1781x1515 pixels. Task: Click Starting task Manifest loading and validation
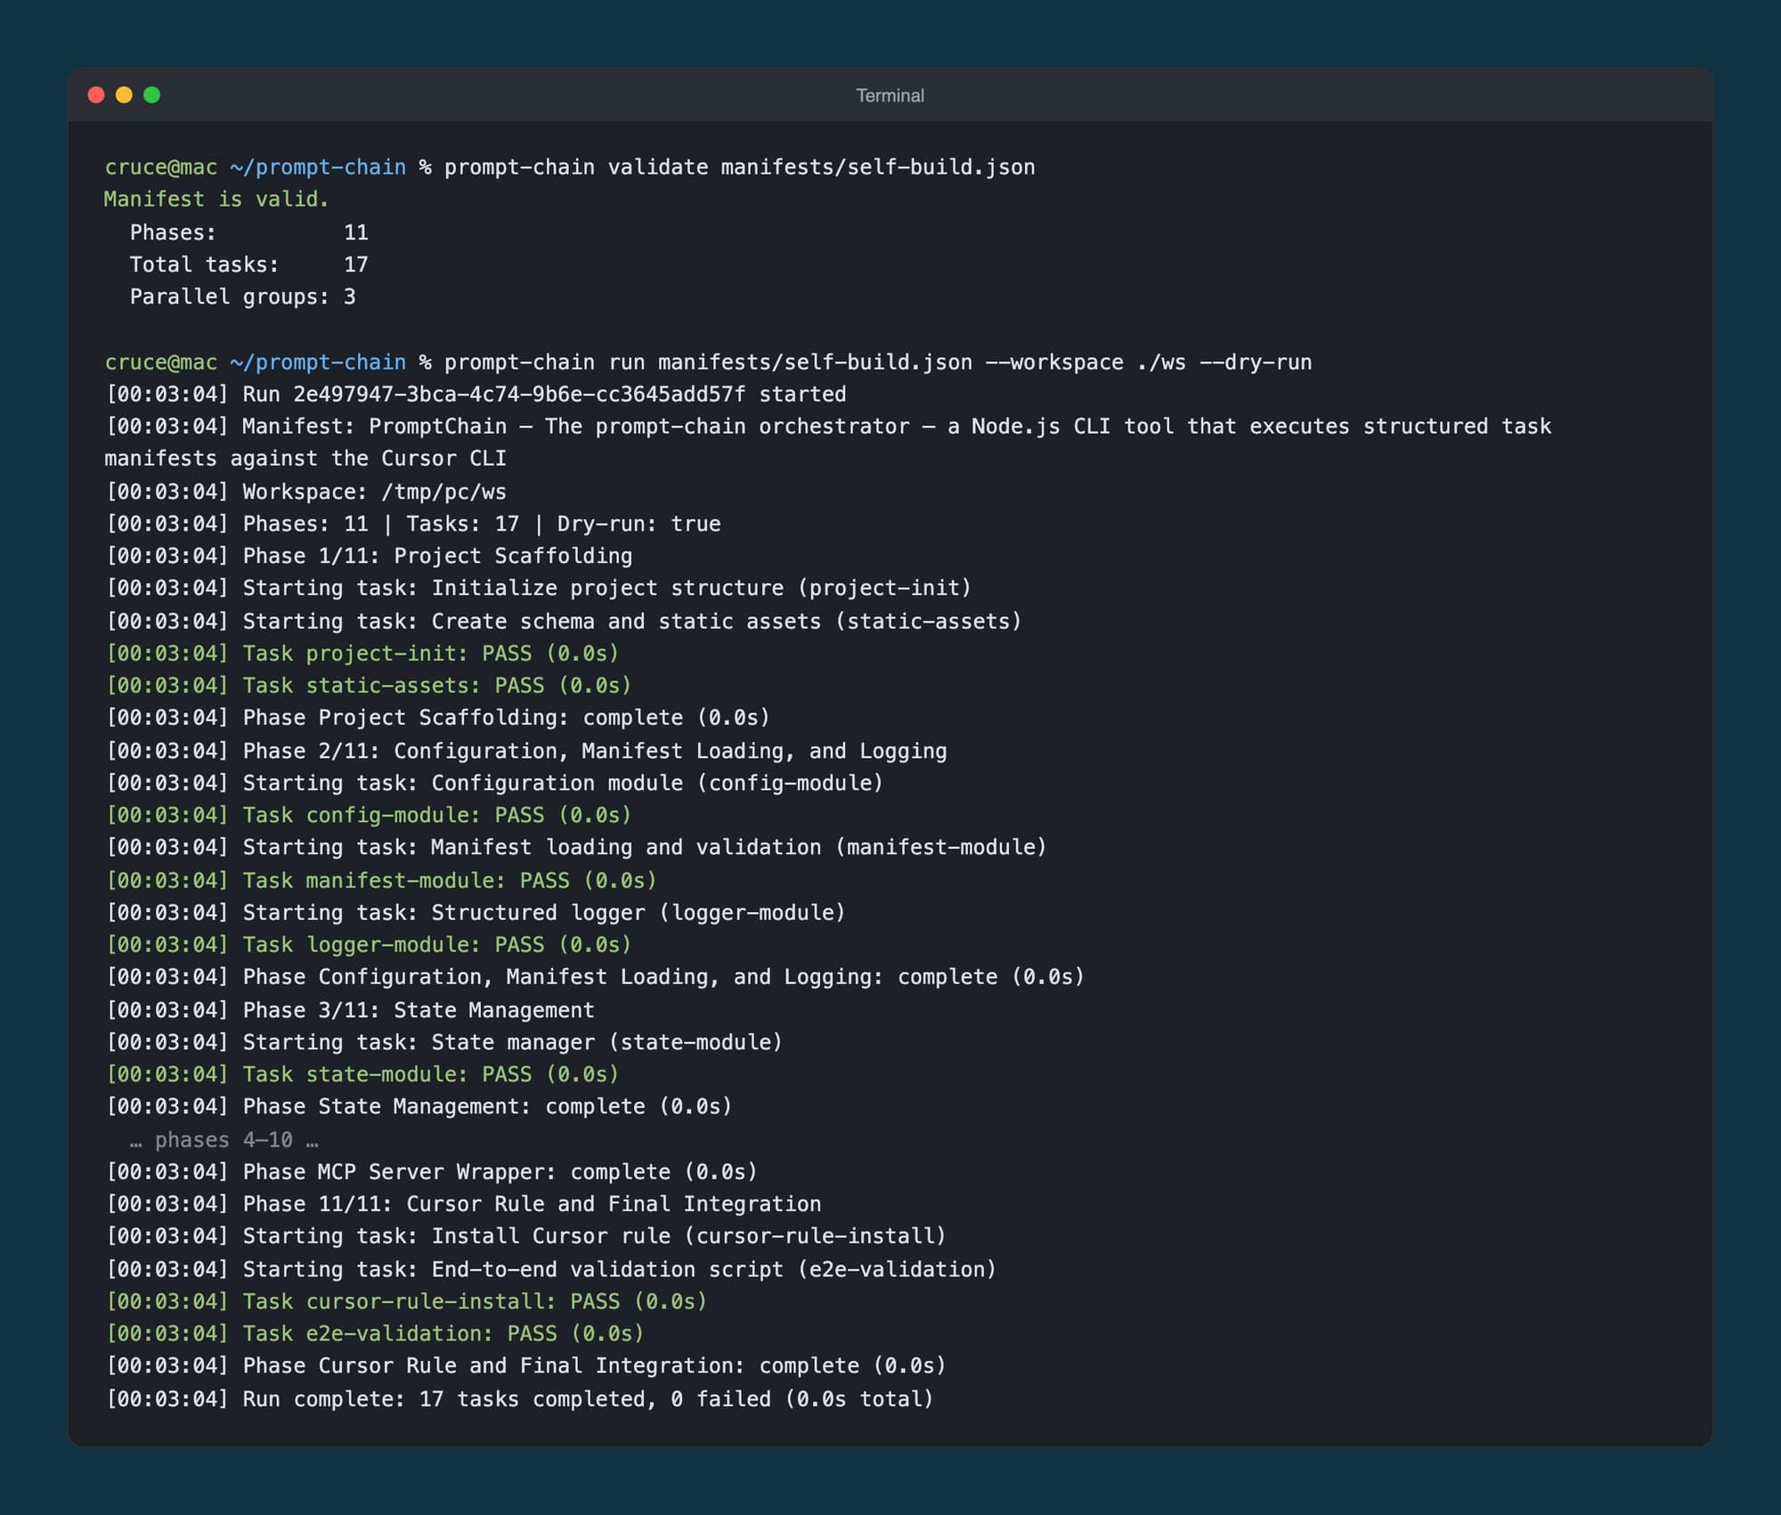pyautogui.click(x=576, y=847)
